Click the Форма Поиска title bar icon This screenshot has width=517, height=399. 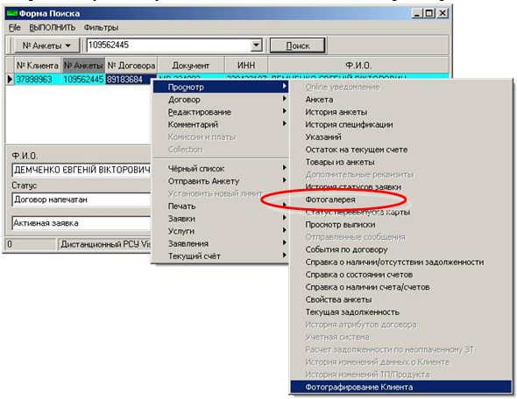[12, 13]
